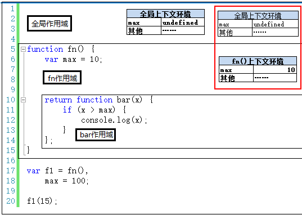Click fn()上下文环境 table header
Viewport: 302px width, 215px height.
click(x=258, y=61)
